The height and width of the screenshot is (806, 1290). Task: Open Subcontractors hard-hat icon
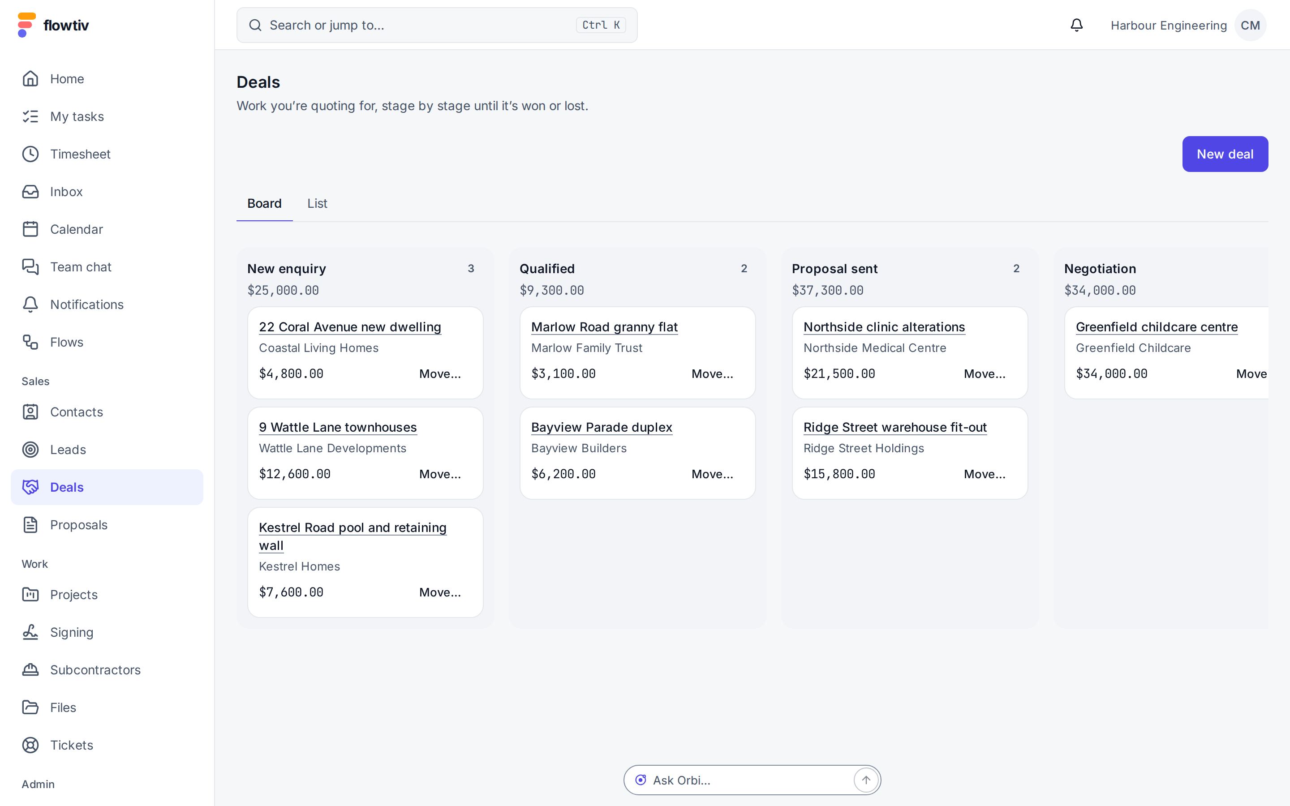(x=30, y=669)
